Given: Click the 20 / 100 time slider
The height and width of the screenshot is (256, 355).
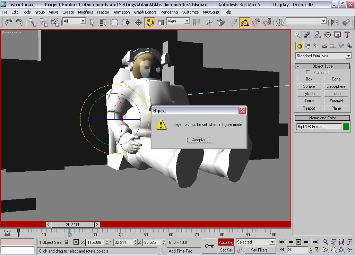Looking at the screenshot, I should [73, 224].
